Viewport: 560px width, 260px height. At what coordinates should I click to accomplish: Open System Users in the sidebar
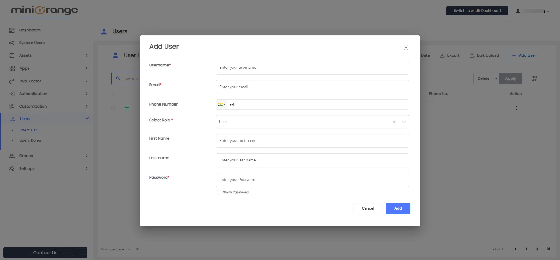pyautogui.click(x=32, y=43)
